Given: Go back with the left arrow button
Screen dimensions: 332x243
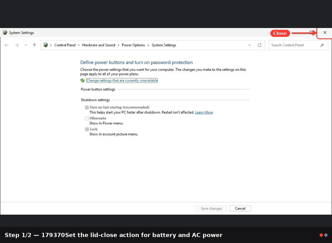Looking at the screenshot, I should click(x=6, y=45).
